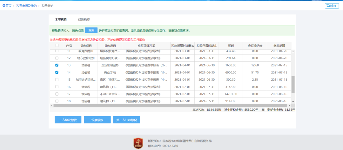Choose 第三方扫码缴税 payment button

(126, 120)
